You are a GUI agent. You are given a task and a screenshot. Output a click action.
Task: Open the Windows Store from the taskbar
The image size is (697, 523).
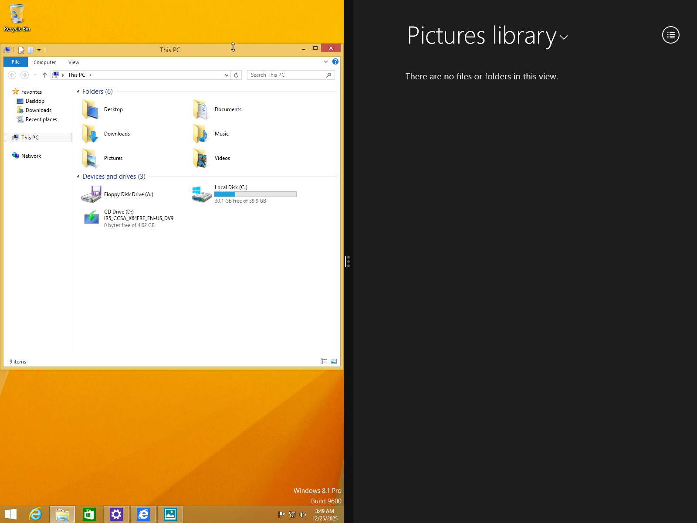coord(89,514)
